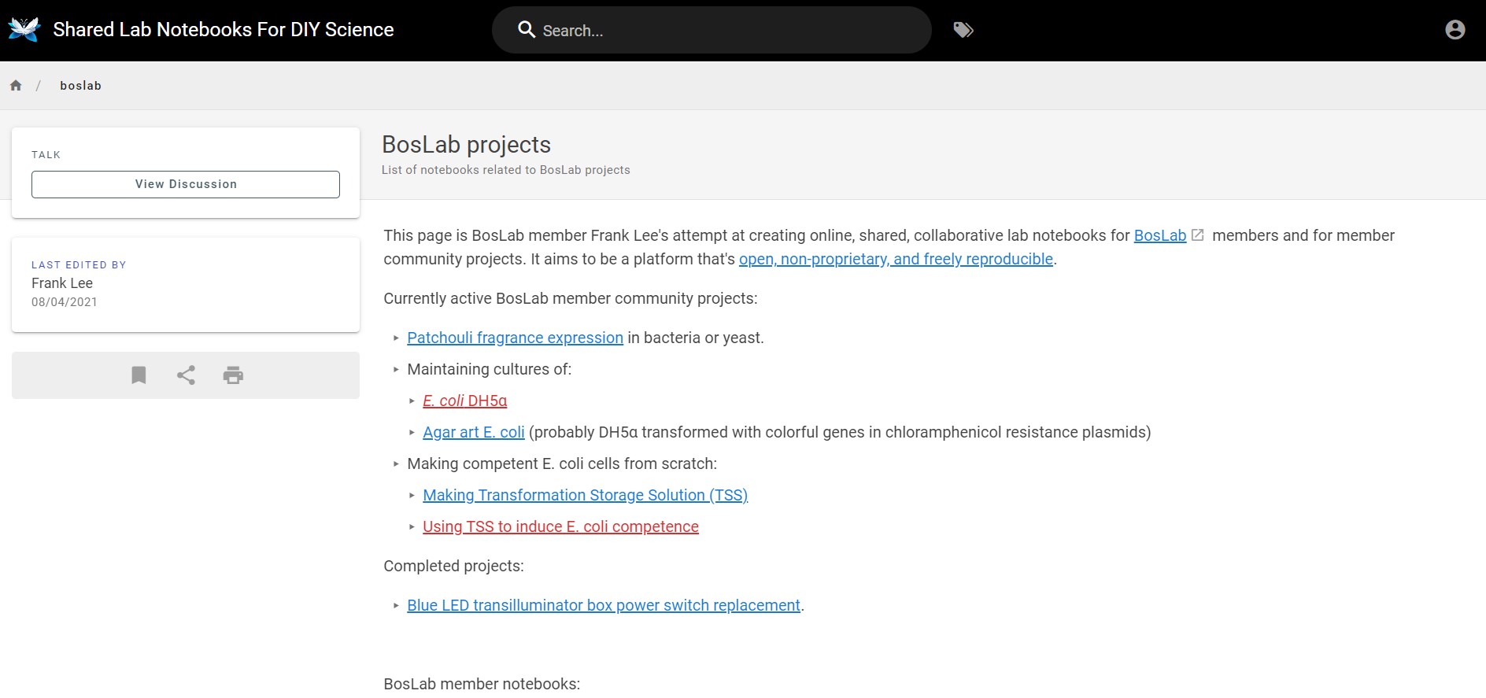Open Shared Lab Notebooks For DIY Science title
The image size is (1486, 698).
pyautogui.click(x=223, y=30)
